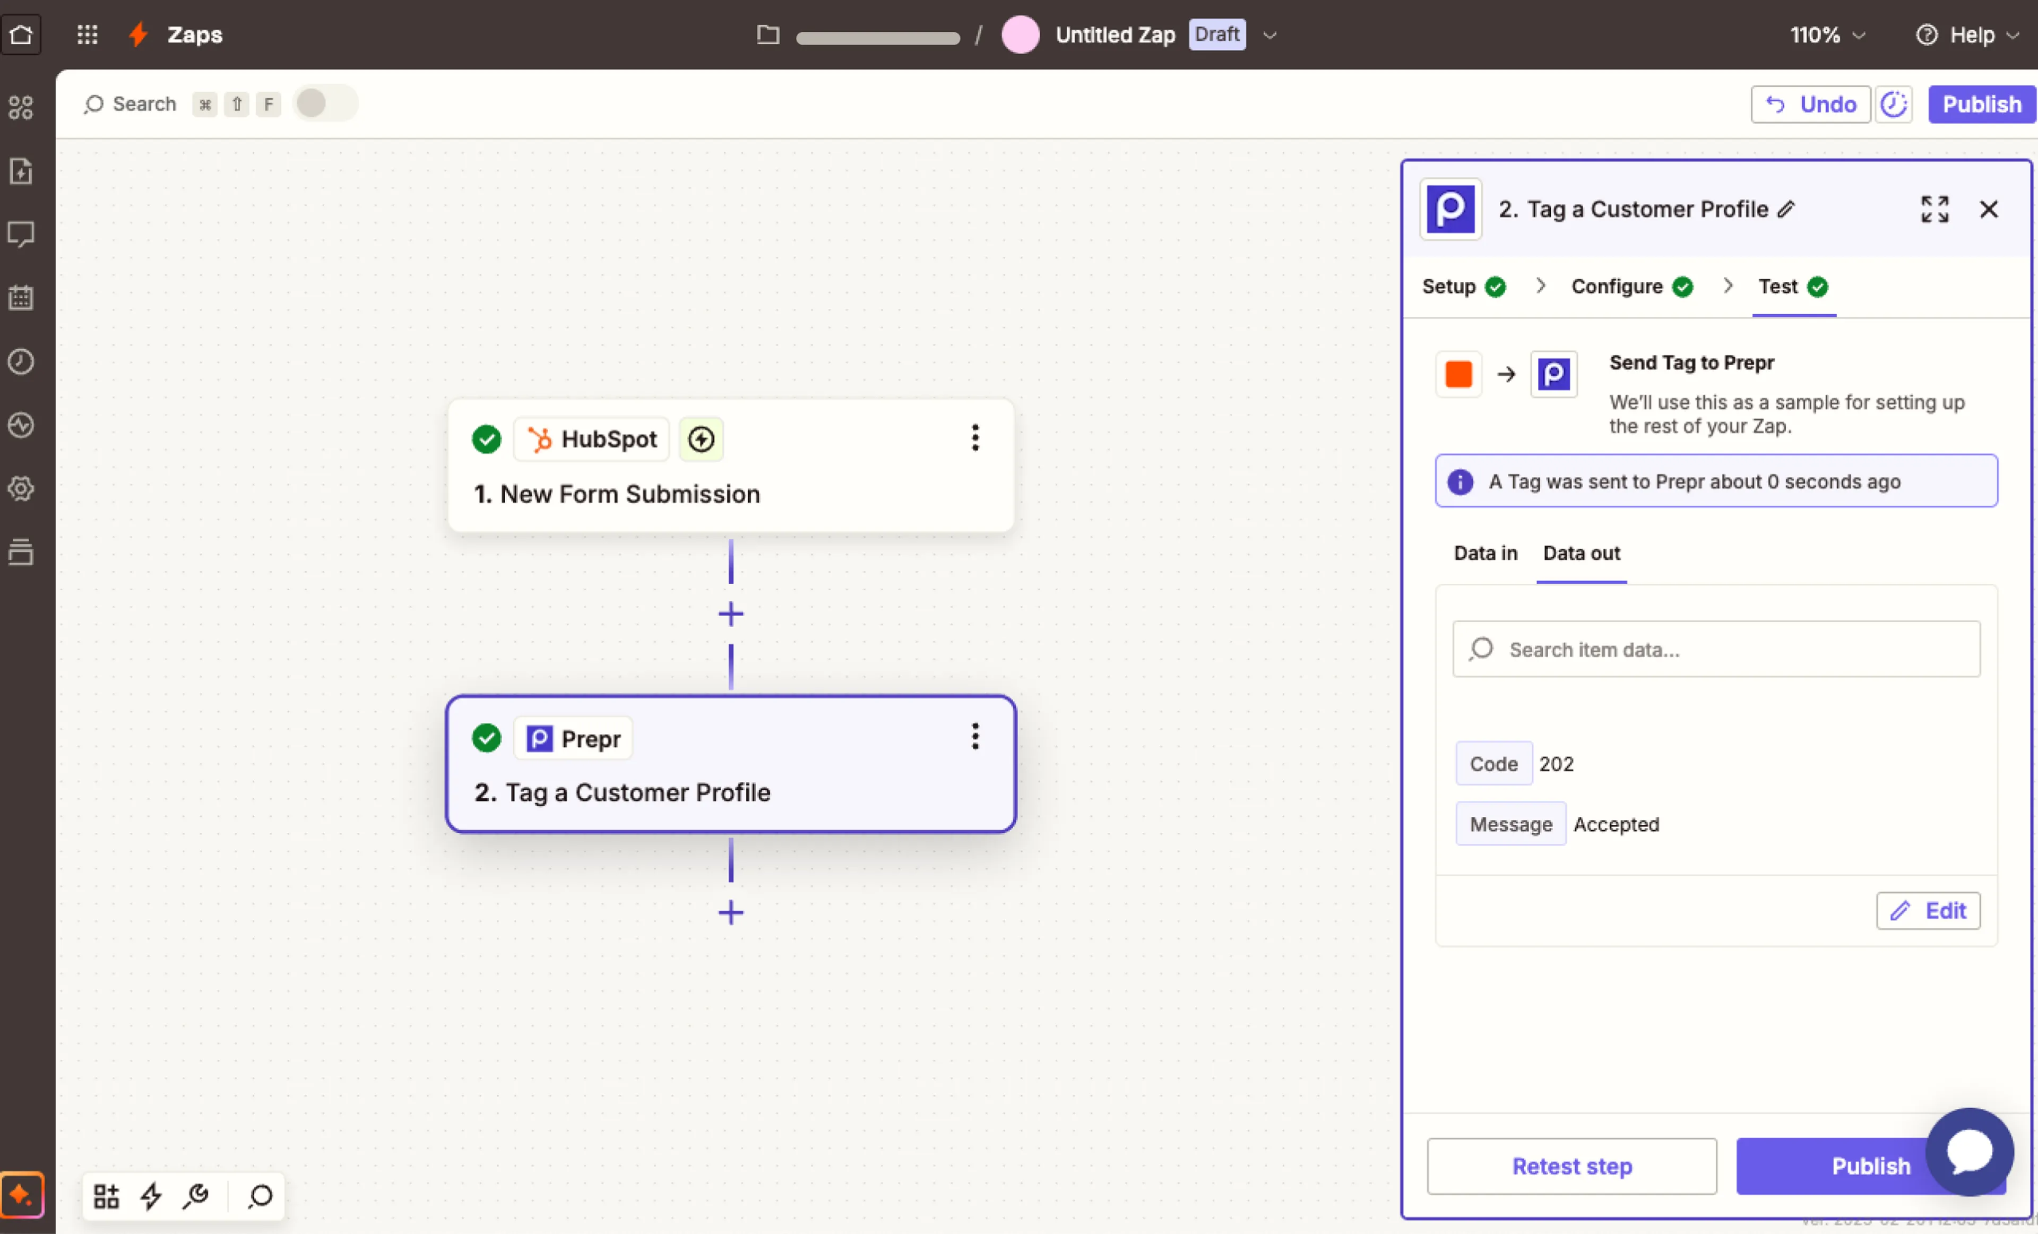Image resolution: width=2038 pixels, height=1234 pixels.
Task: Expand the step panel to full screen
Action: point(1935,209)
